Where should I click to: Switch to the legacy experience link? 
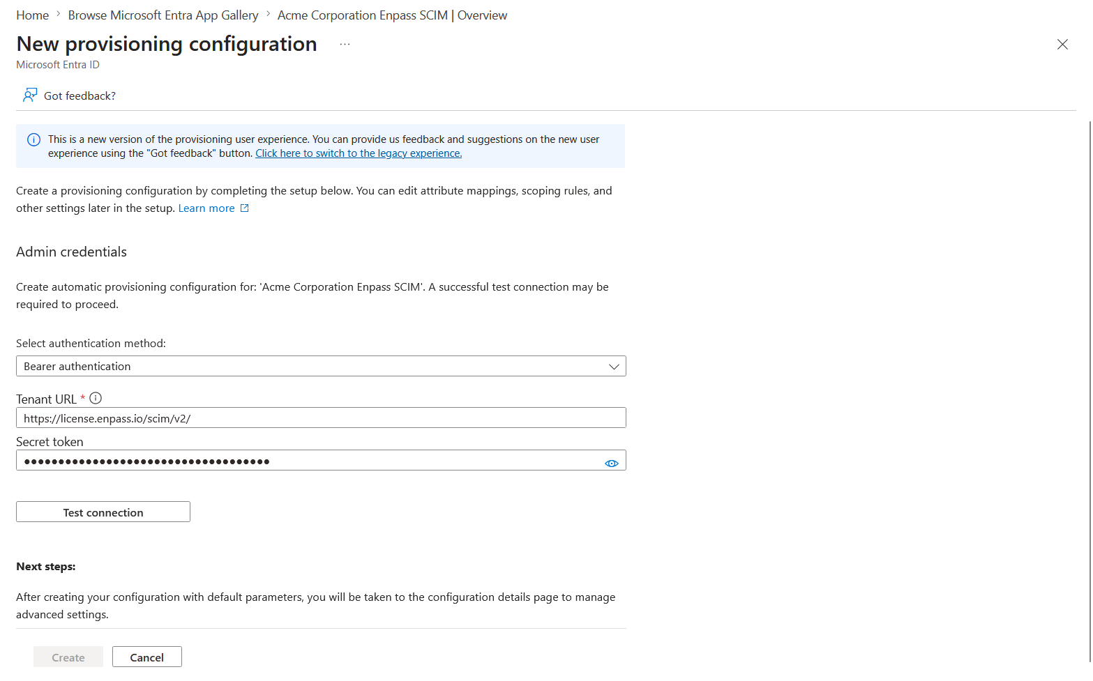click(x=359, y=153)
